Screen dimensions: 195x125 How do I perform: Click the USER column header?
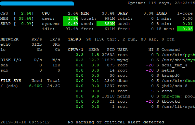pyautogui.click(x=123, y=50)
